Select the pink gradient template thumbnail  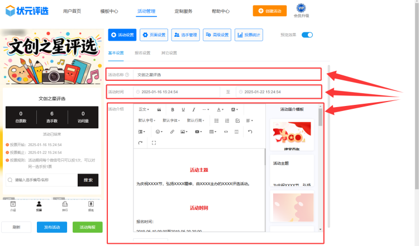[293, 208]
